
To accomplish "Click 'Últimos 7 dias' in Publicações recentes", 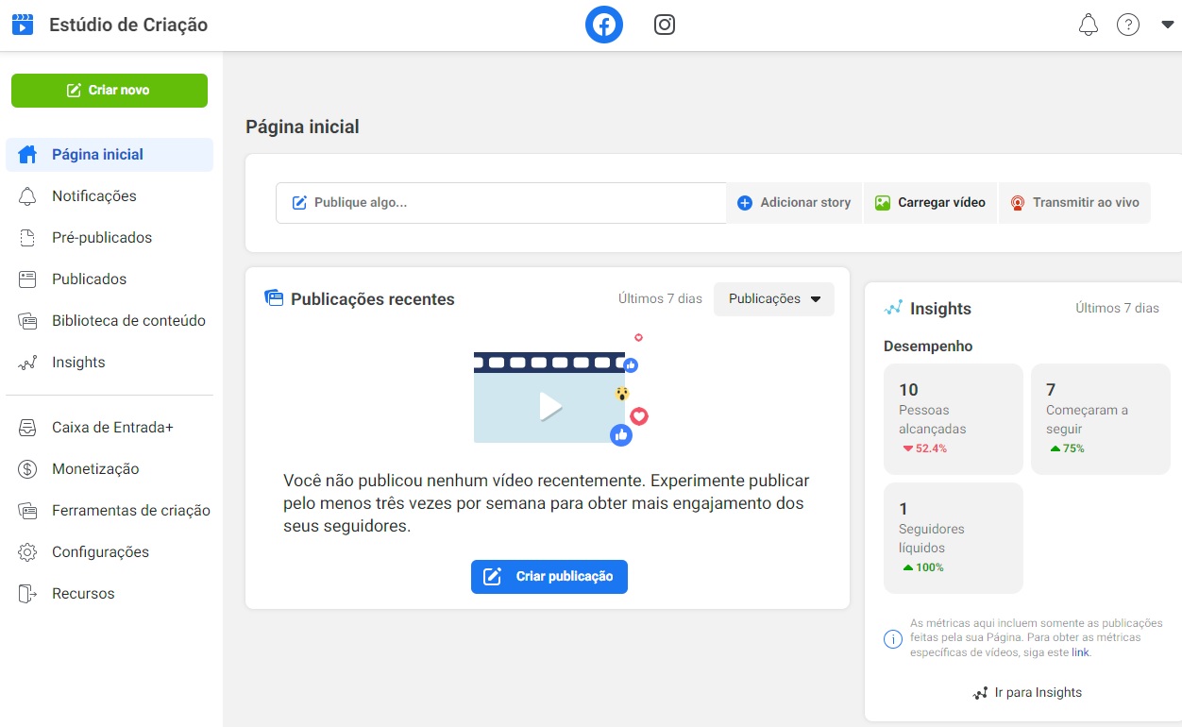I will (x=660, y=299).
